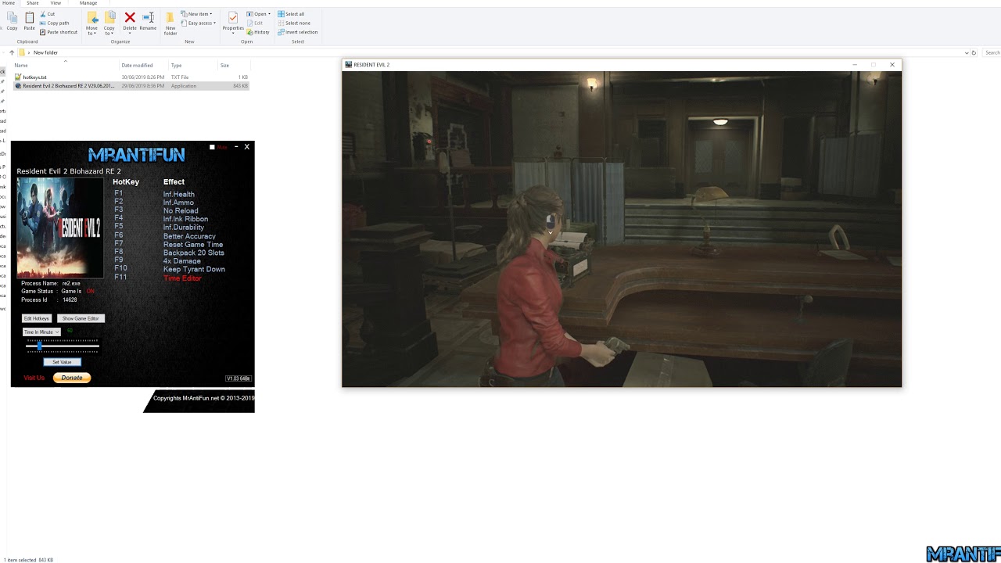Select the Inf.Health effect
Image resolution: width=1001 pixels, height=563 pixels.
tap(179, 194)
